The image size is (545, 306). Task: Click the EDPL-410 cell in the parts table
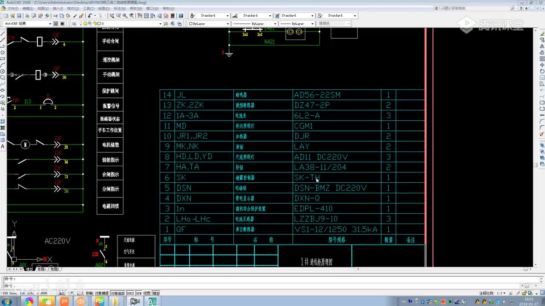(x=337, y=209)
